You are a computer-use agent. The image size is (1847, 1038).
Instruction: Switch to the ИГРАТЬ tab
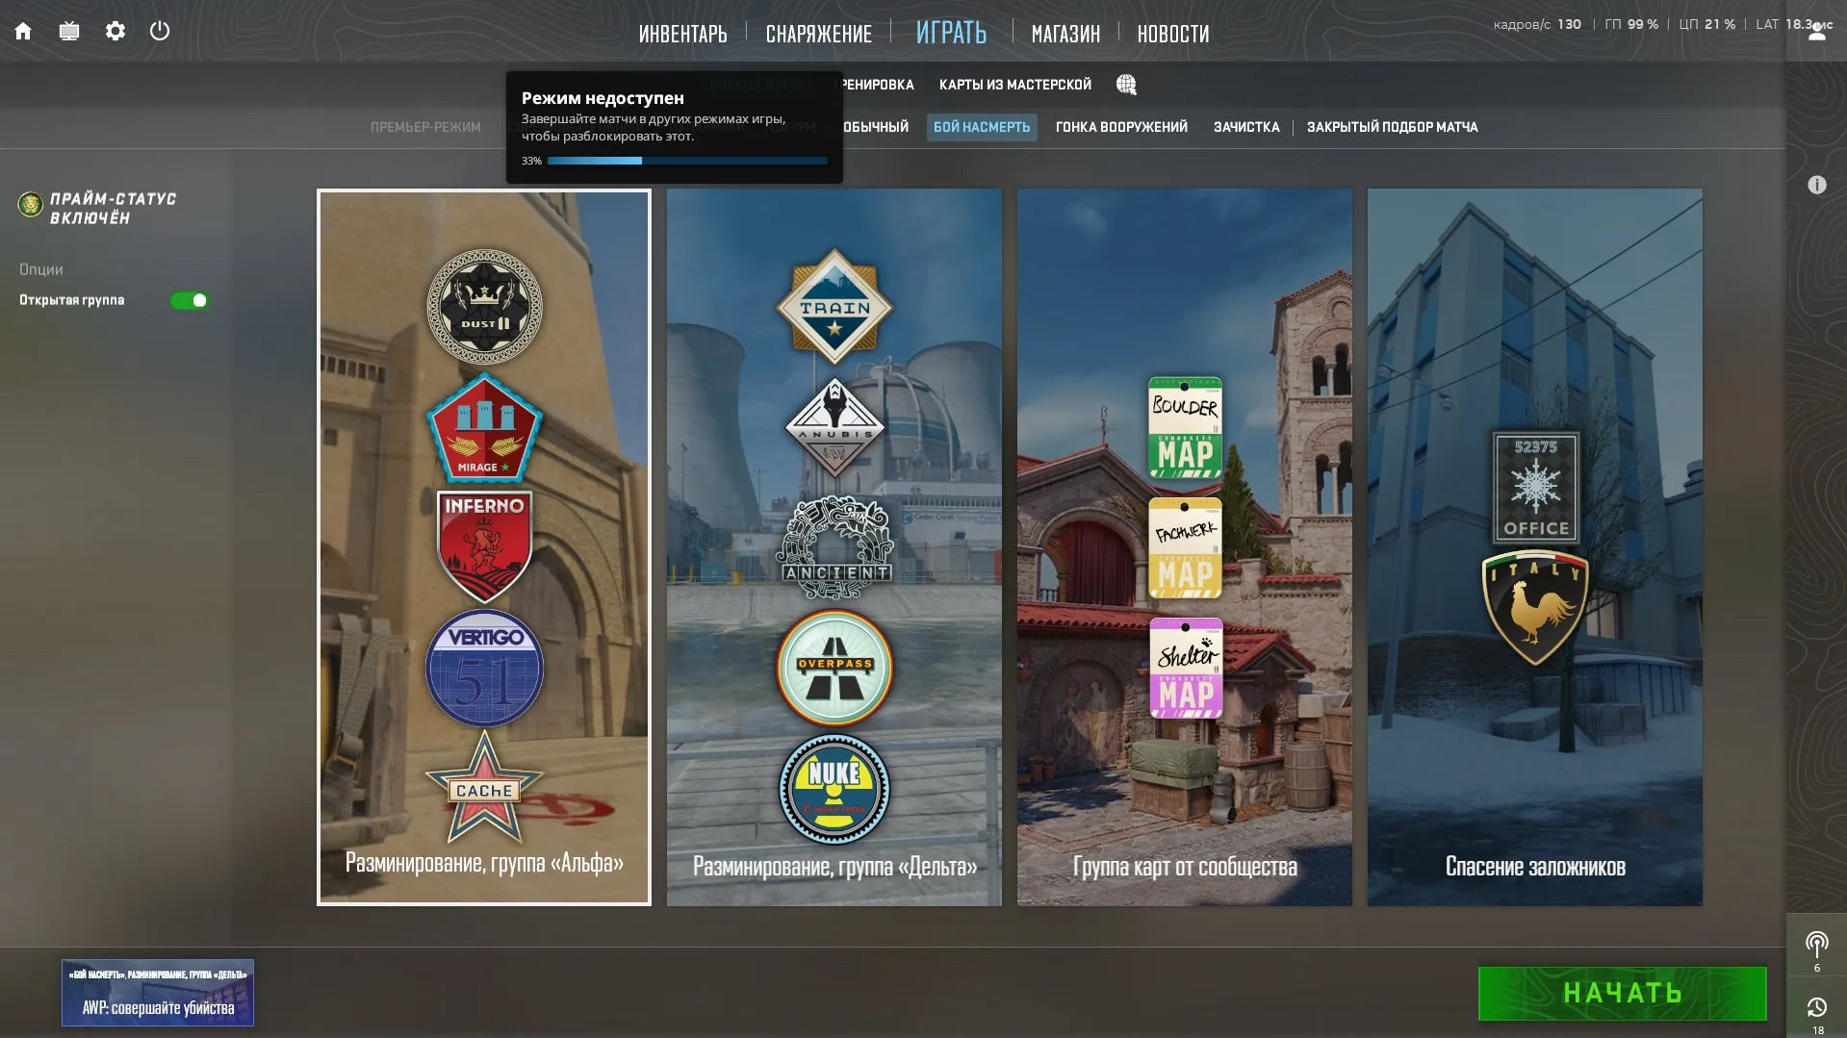951,33
